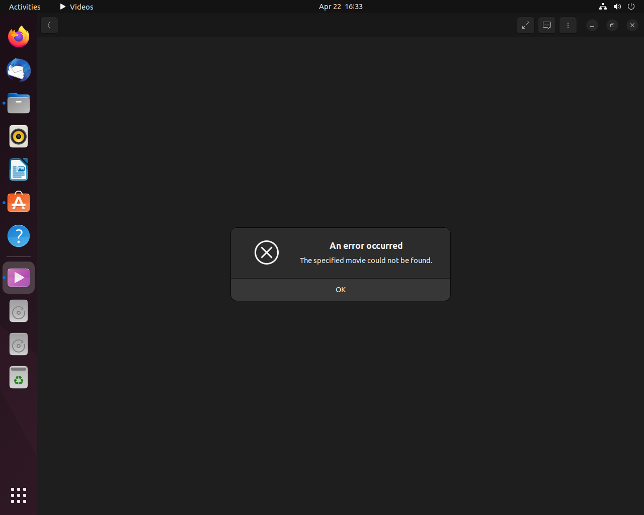Open the Videos three-dot main menu
Image resolution: width=644 pixels, height=515 pixels.
(x=568, y=25)
